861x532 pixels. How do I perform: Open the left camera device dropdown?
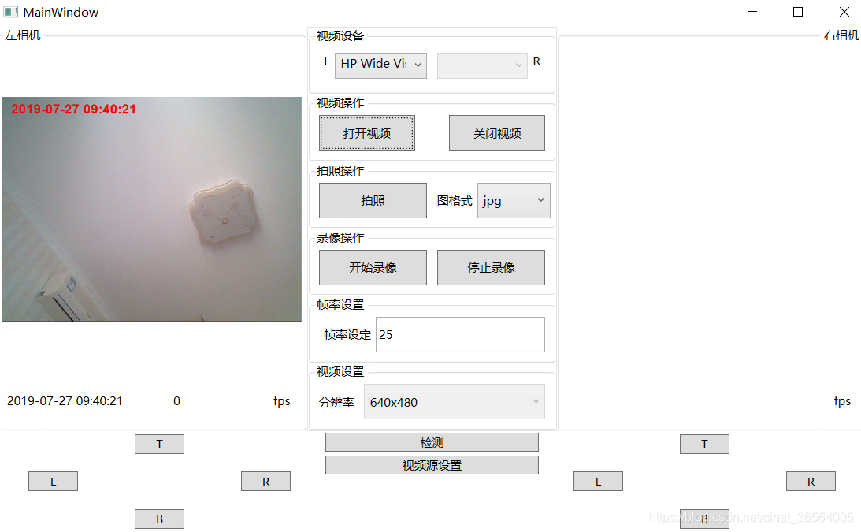click(x=380, y=65)
